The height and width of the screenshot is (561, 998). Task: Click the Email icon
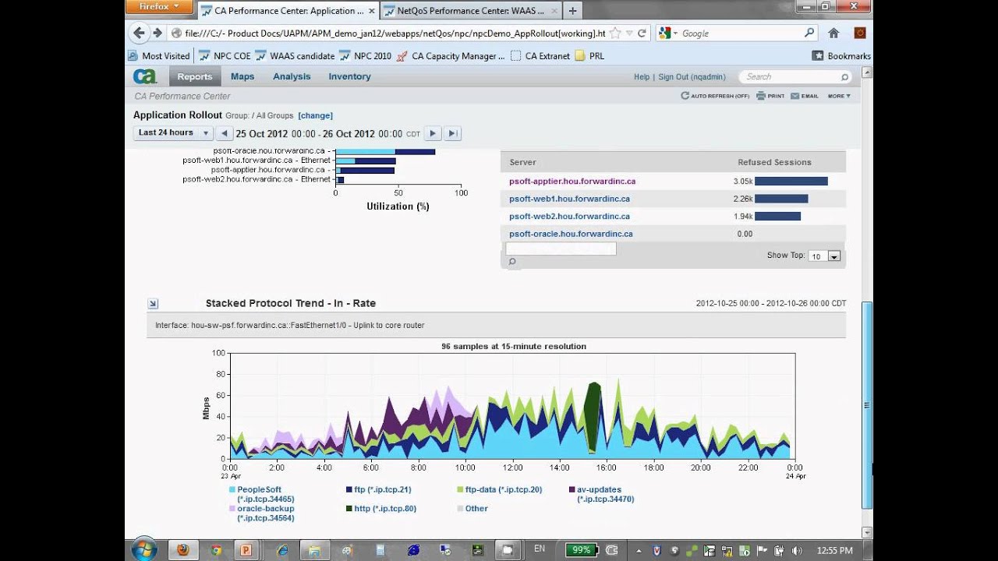click(795, 96)
